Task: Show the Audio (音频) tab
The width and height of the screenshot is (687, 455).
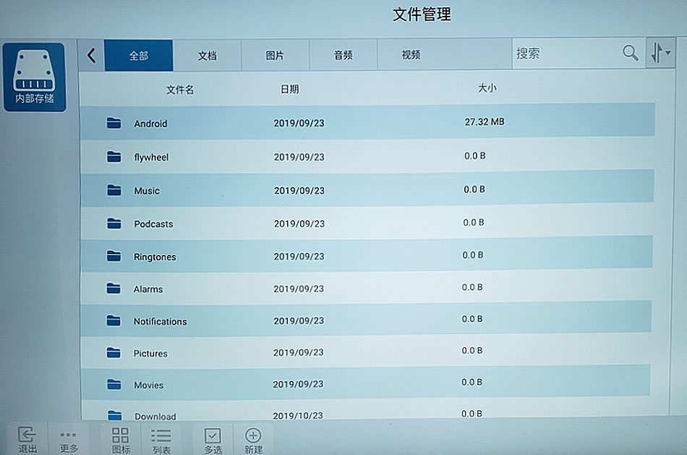Action: (343, 56)
